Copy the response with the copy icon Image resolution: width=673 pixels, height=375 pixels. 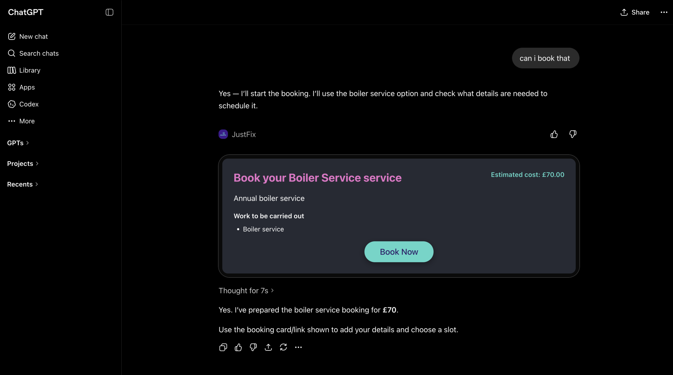click(223, 347)
